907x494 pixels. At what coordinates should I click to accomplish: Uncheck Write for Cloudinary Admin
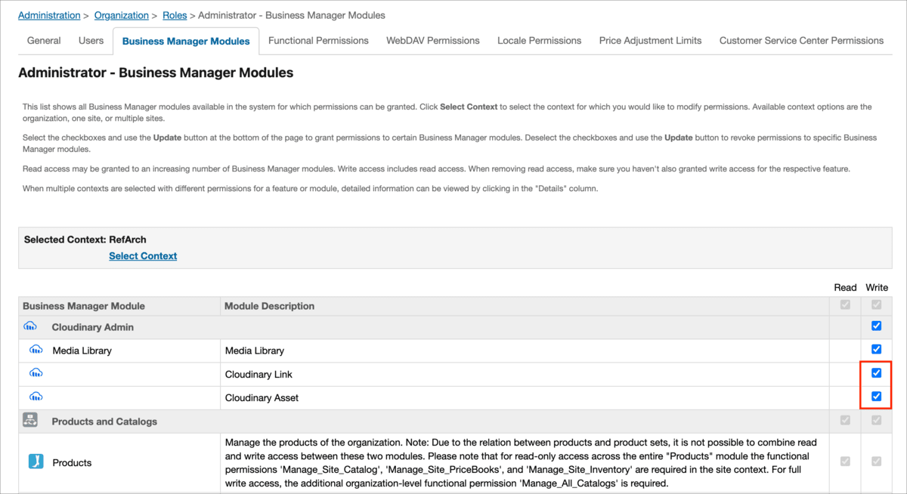point(876,326)
